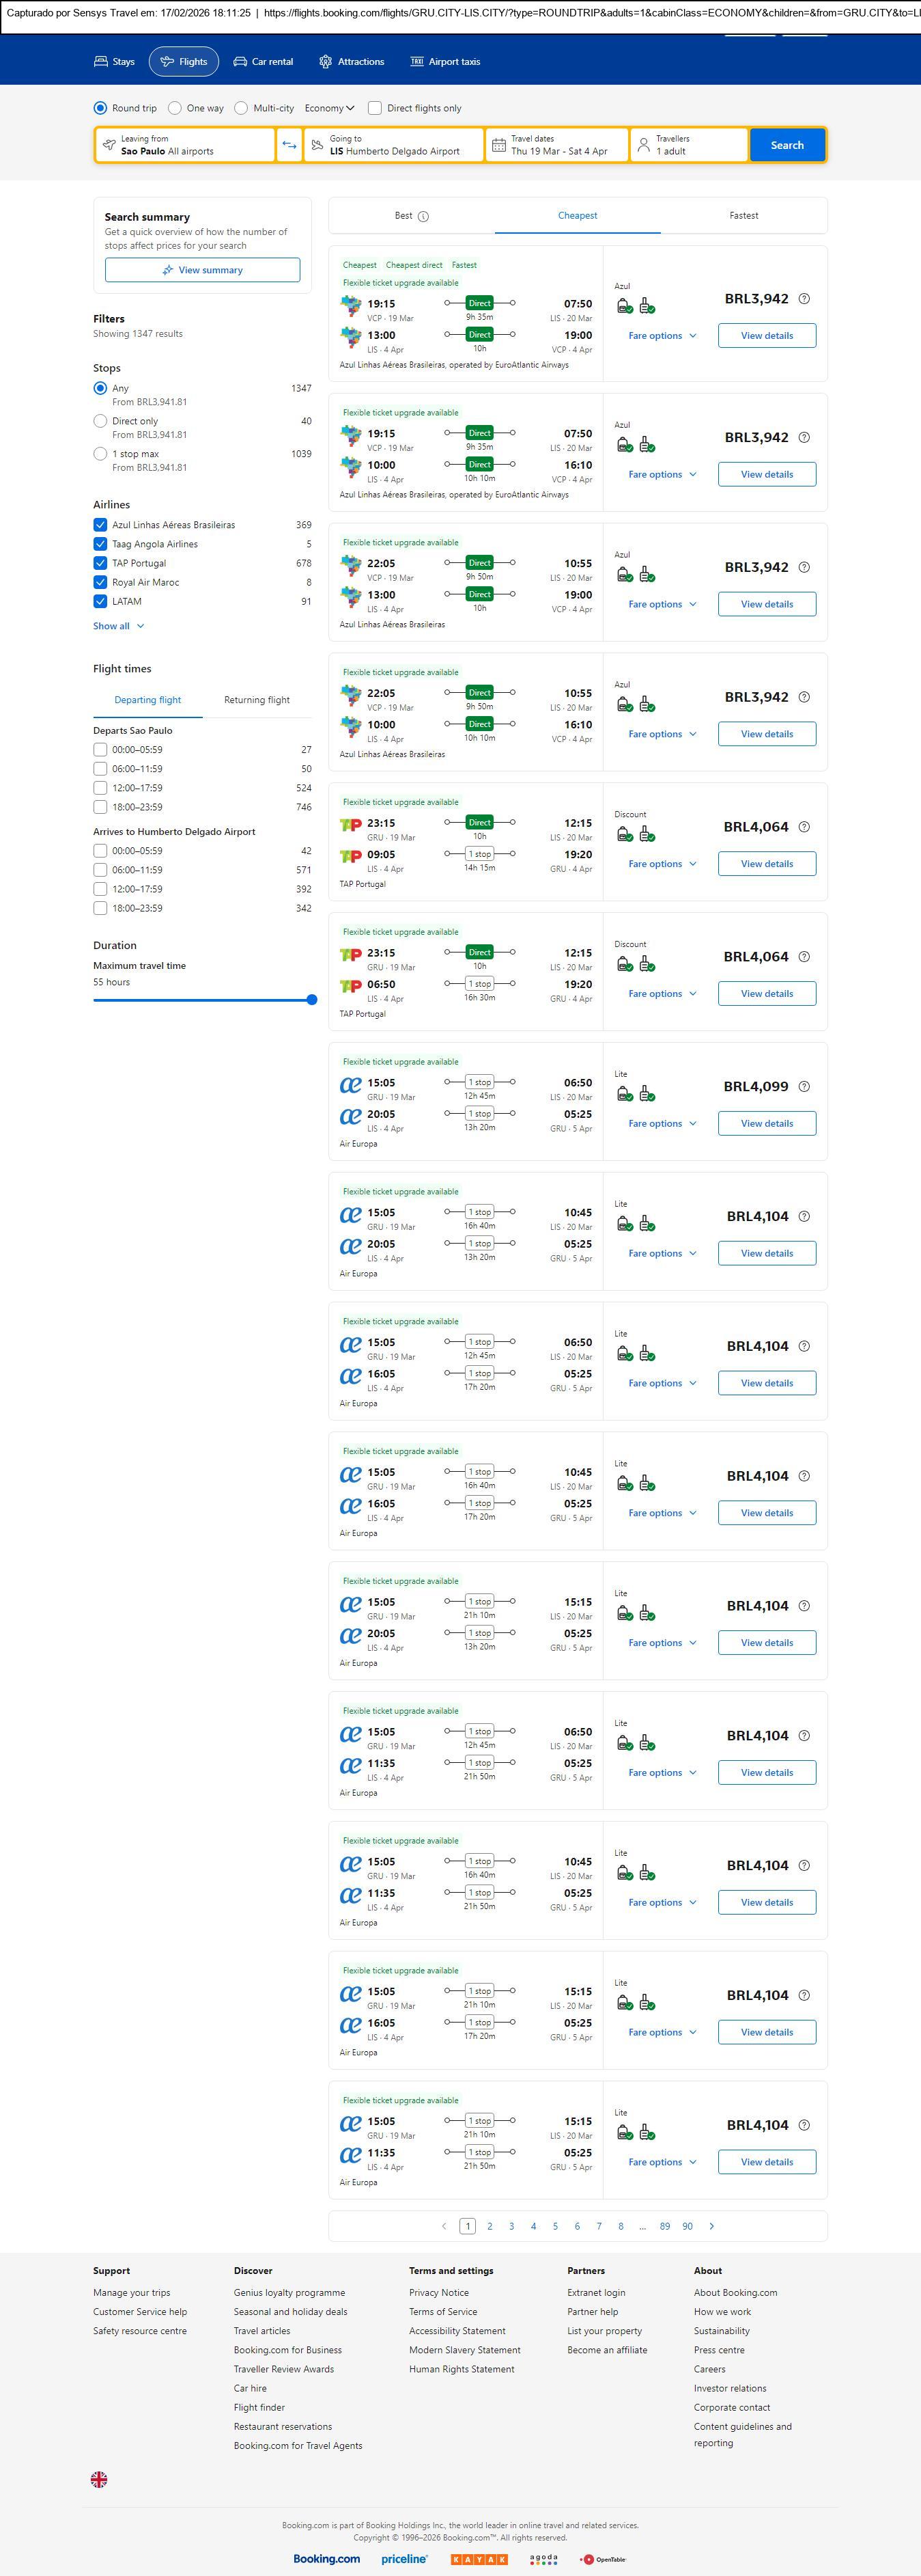Uncheck the TAP Portugal airline filter

[100, 563]
